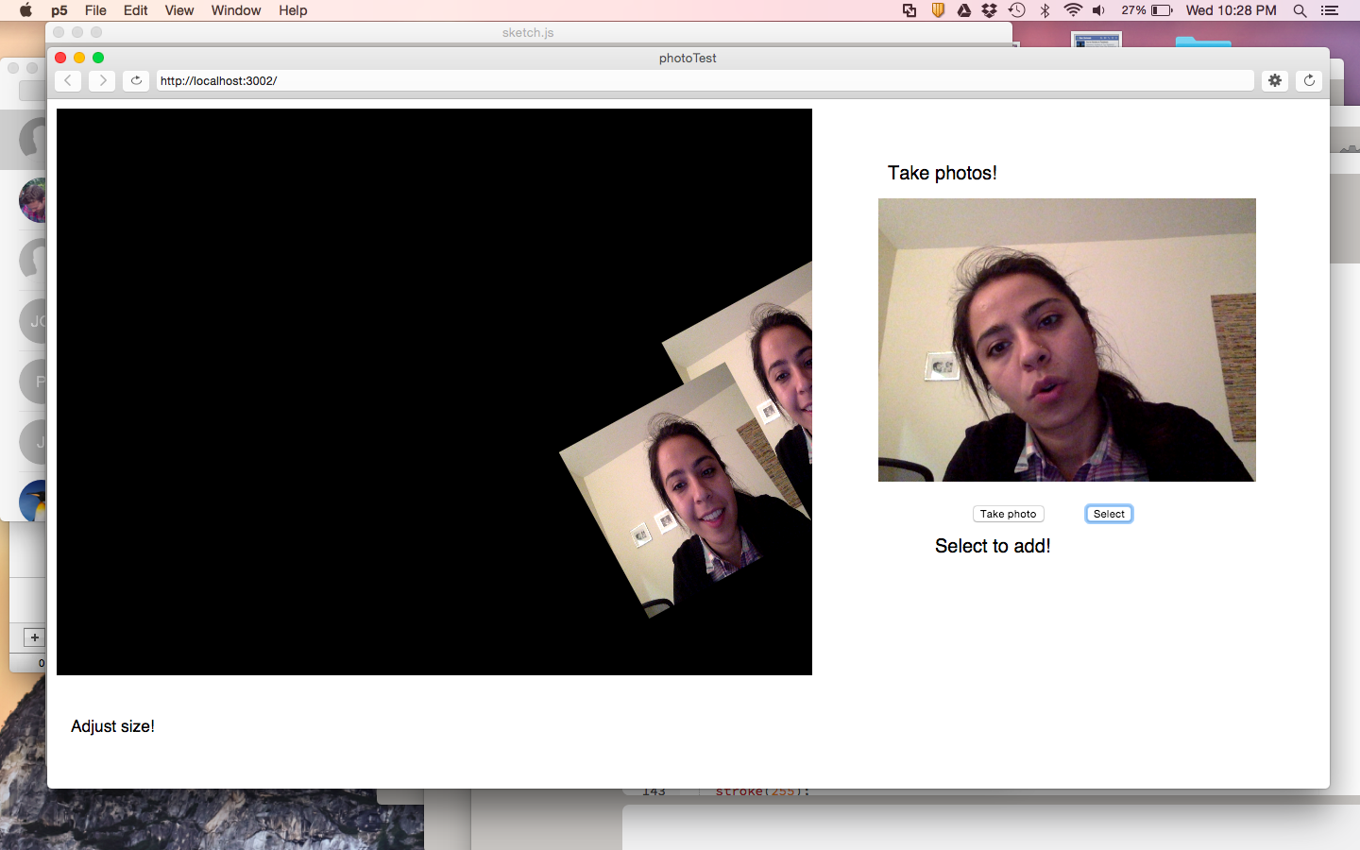1360x850 pixels.
Task: Open Spotlight search magnifier in menu bar
Action: click(1300, 10)
